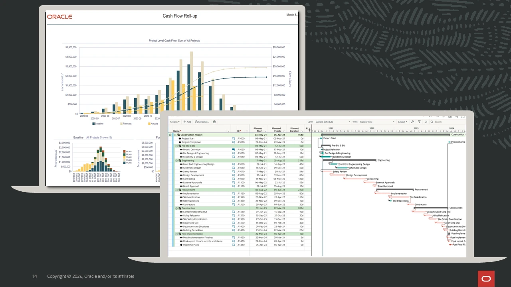Viewport: 511px width, 287px height.
Task: Select the Project Completion milestone in Gantt
Action: coord(450,142)
